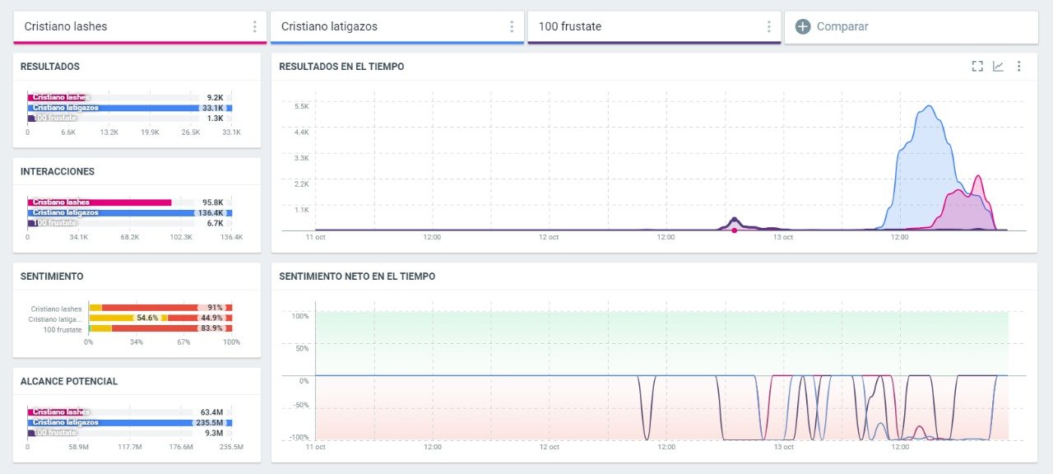Click the 100 frustate row label in Sentimiento
The height and width of the screenshot is (474, 1053).
pyautogui.click(x=63, y=329)
